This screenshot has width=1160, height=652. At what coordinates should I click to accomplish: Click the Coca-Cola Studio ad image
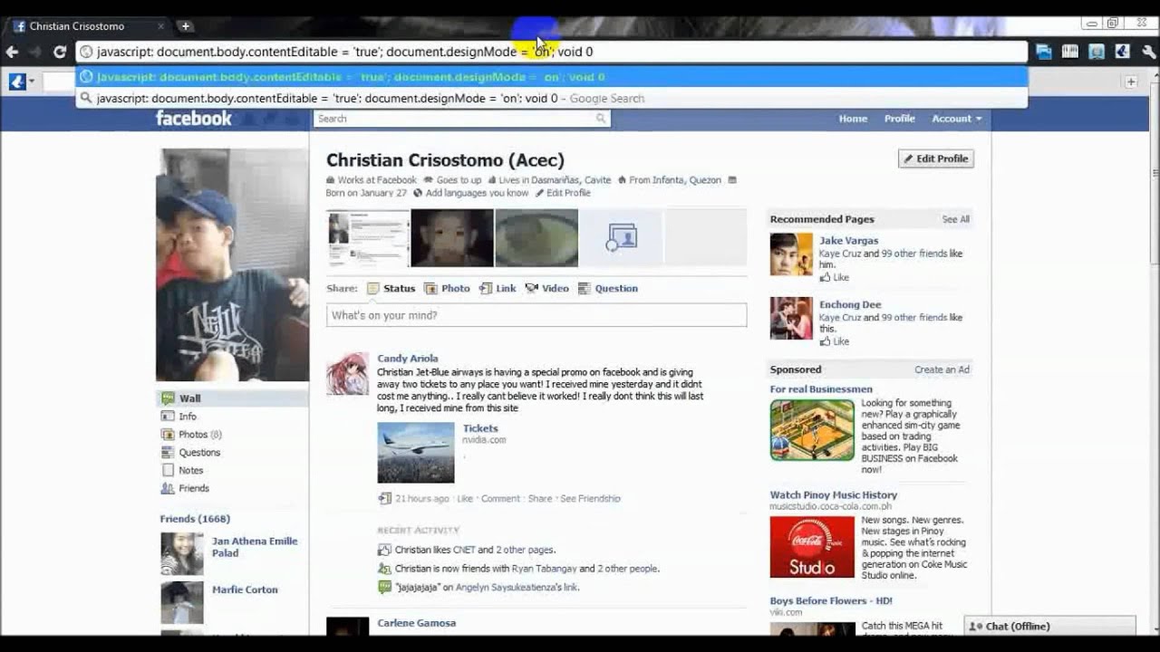tap(812, 547)
